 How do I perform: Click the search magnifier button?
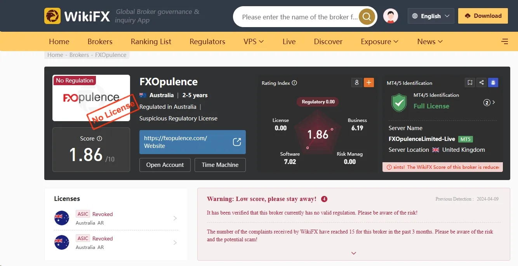click(367, 17)
